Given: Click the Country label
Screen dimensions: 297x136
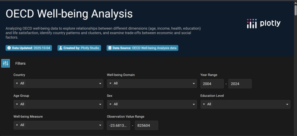Looking at the screenshot, I should coord(19,75).
